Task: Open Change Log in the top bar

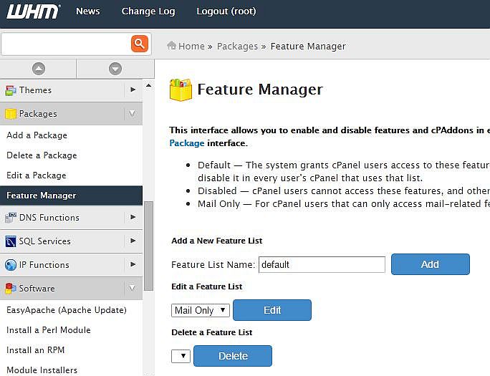Action: tap(148, 11)
